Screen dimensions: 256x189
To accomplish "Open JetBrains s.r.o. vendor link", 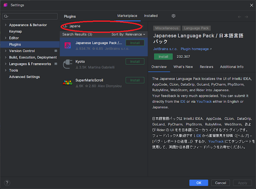I will coord(165,49).
